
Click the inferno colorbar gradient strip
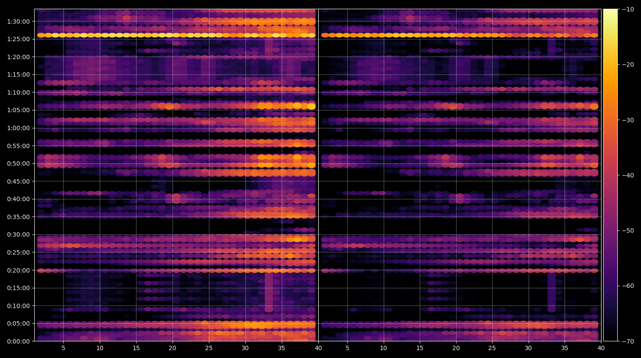610,175
